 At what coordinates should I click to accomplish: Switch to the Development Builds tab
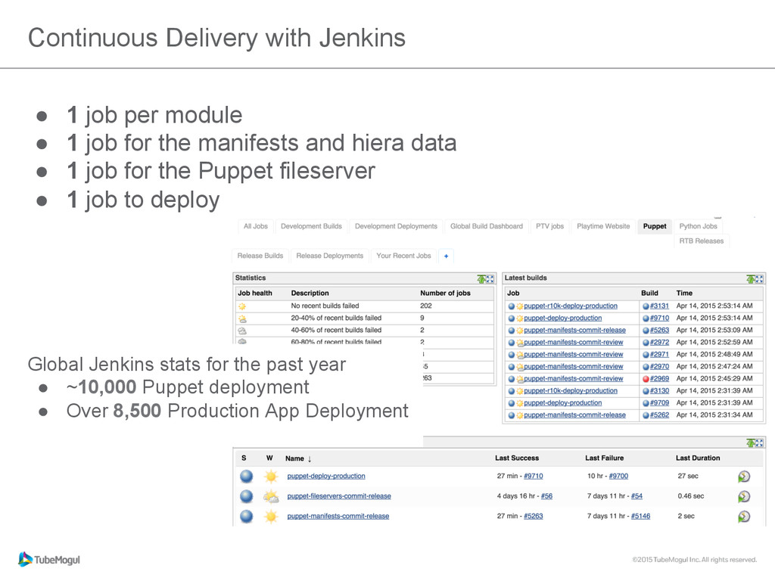click(x=311, y=226)
